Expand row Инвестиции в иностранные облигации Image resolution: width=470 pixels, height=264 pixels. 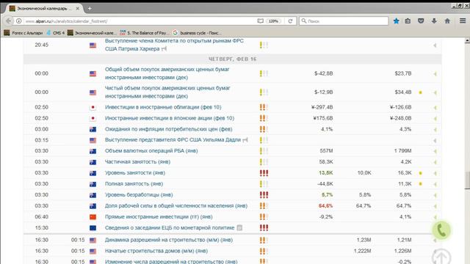435,108
